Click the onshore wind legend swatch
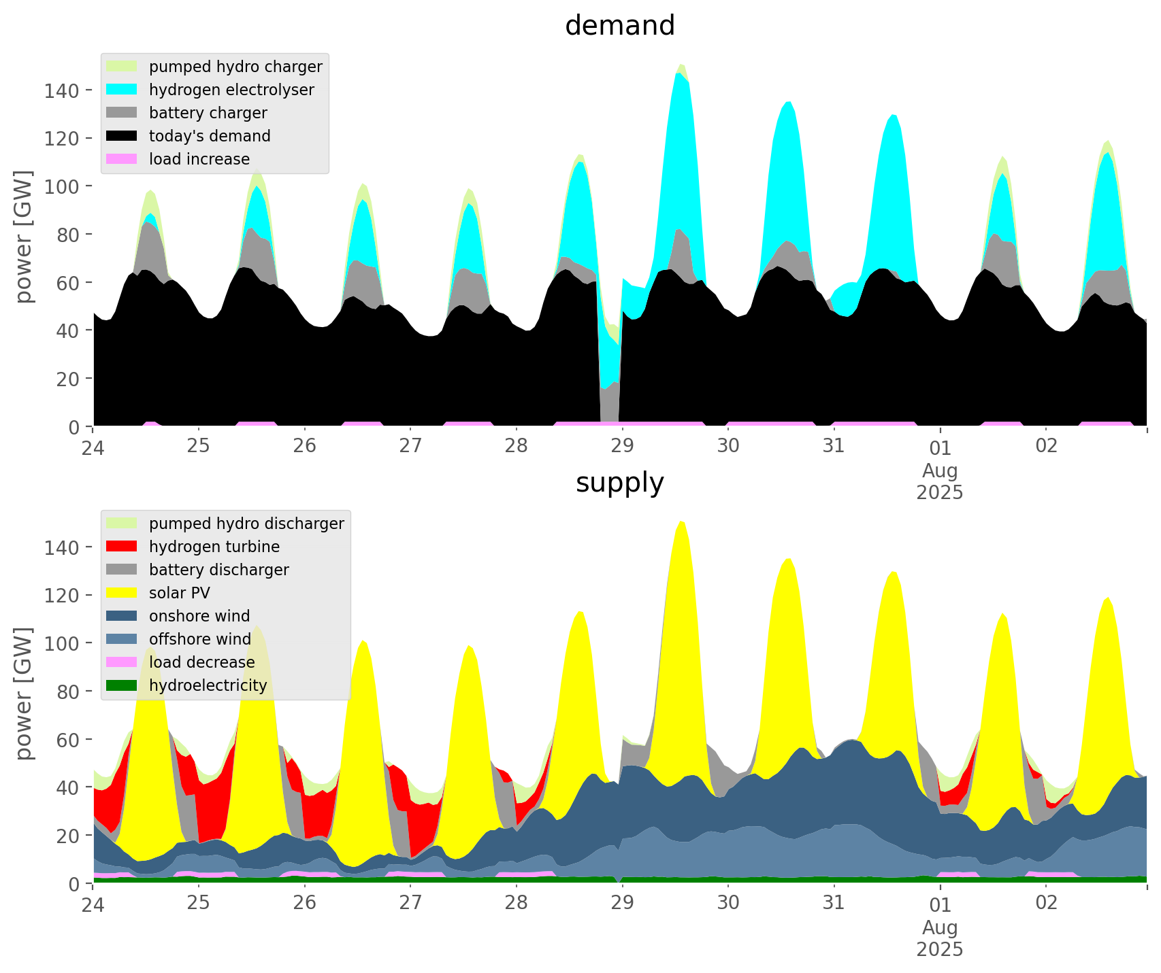This screenshot has width=1161, height=973. pos(122,616)
